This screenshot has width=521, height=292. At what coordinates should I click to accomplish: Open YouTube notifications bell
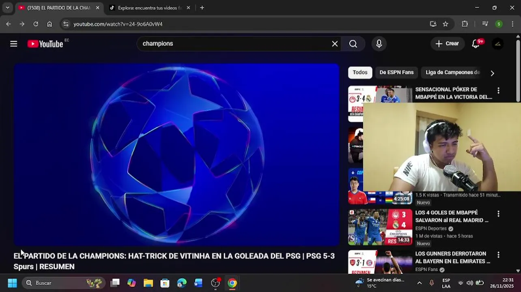pos(476,44)
